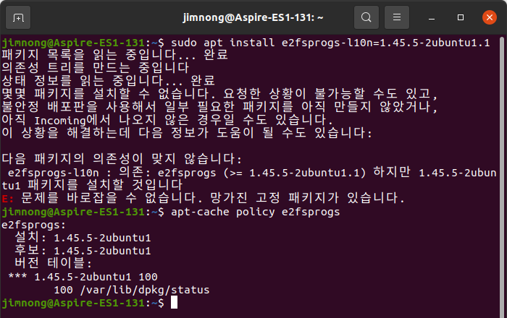Click the '아직 Incoming에서 나오지 않은' line
Viewport: 507px width, 318px height.
[x=167, y=120]
